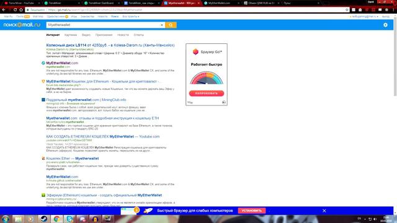This screenshot has height=223, width=397.
Task: Click the first extension icon right of the bookmark star
Action: point(354,10)
